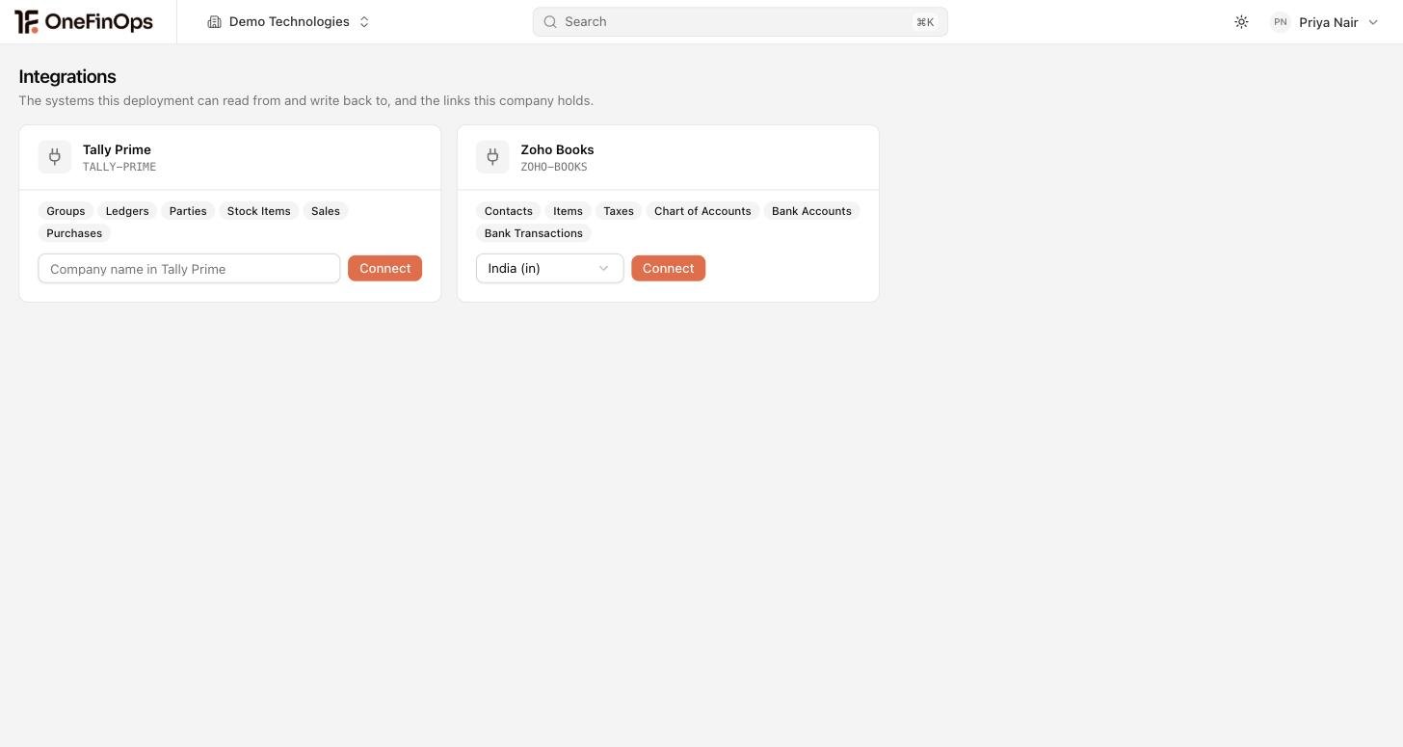The image size is (1403, 747).
Task: Click the Groups tag
Action: pos(66,211)
